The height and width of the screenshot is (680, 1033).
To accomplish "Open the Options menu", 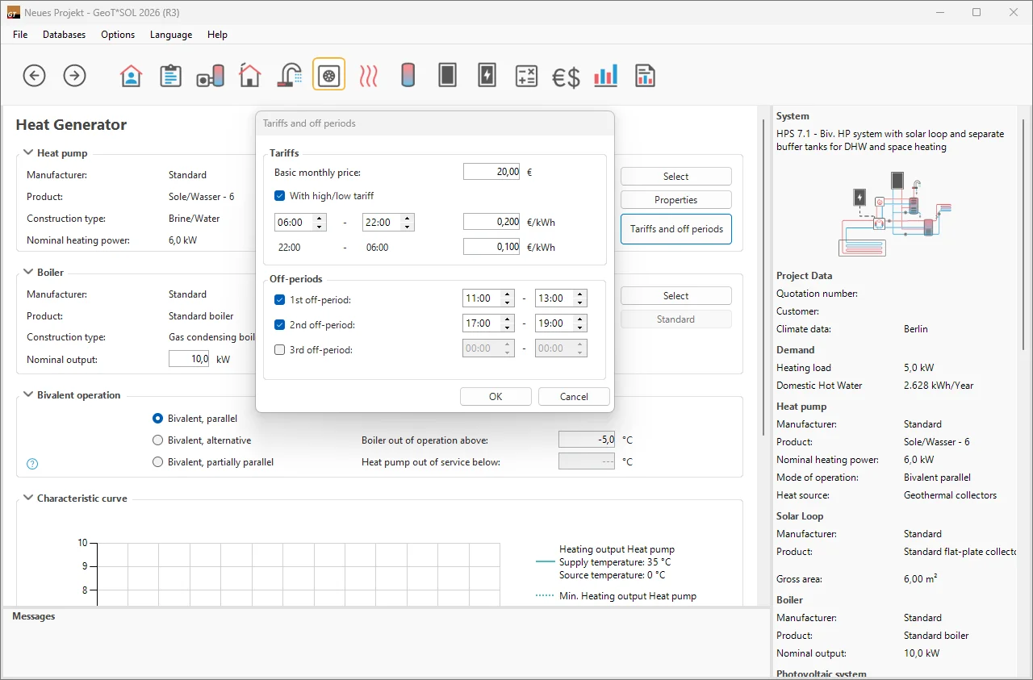I will click(118, 35).
